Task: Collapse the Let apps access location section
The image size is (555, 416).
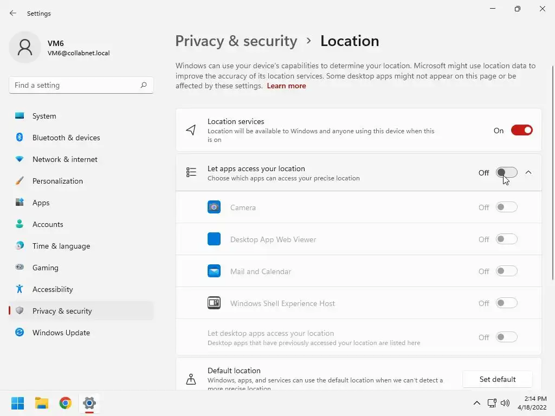Action: click(528, 172)
